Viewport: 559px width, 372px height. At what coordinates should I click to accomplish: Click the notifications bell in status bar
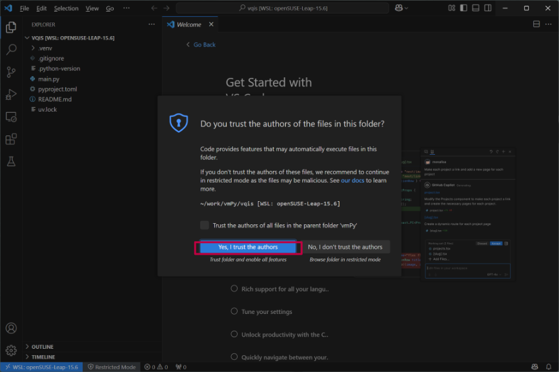(x=549, y=367)
